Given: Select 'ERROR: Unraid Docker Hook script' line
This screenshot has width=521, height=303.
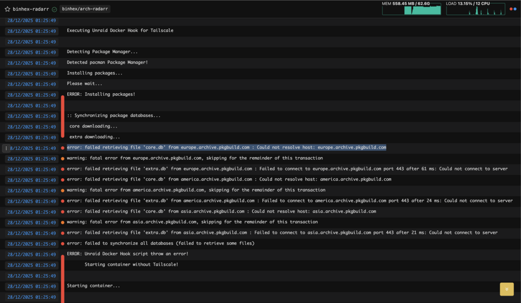Looking at the screenshot, I should click(128, 254).
